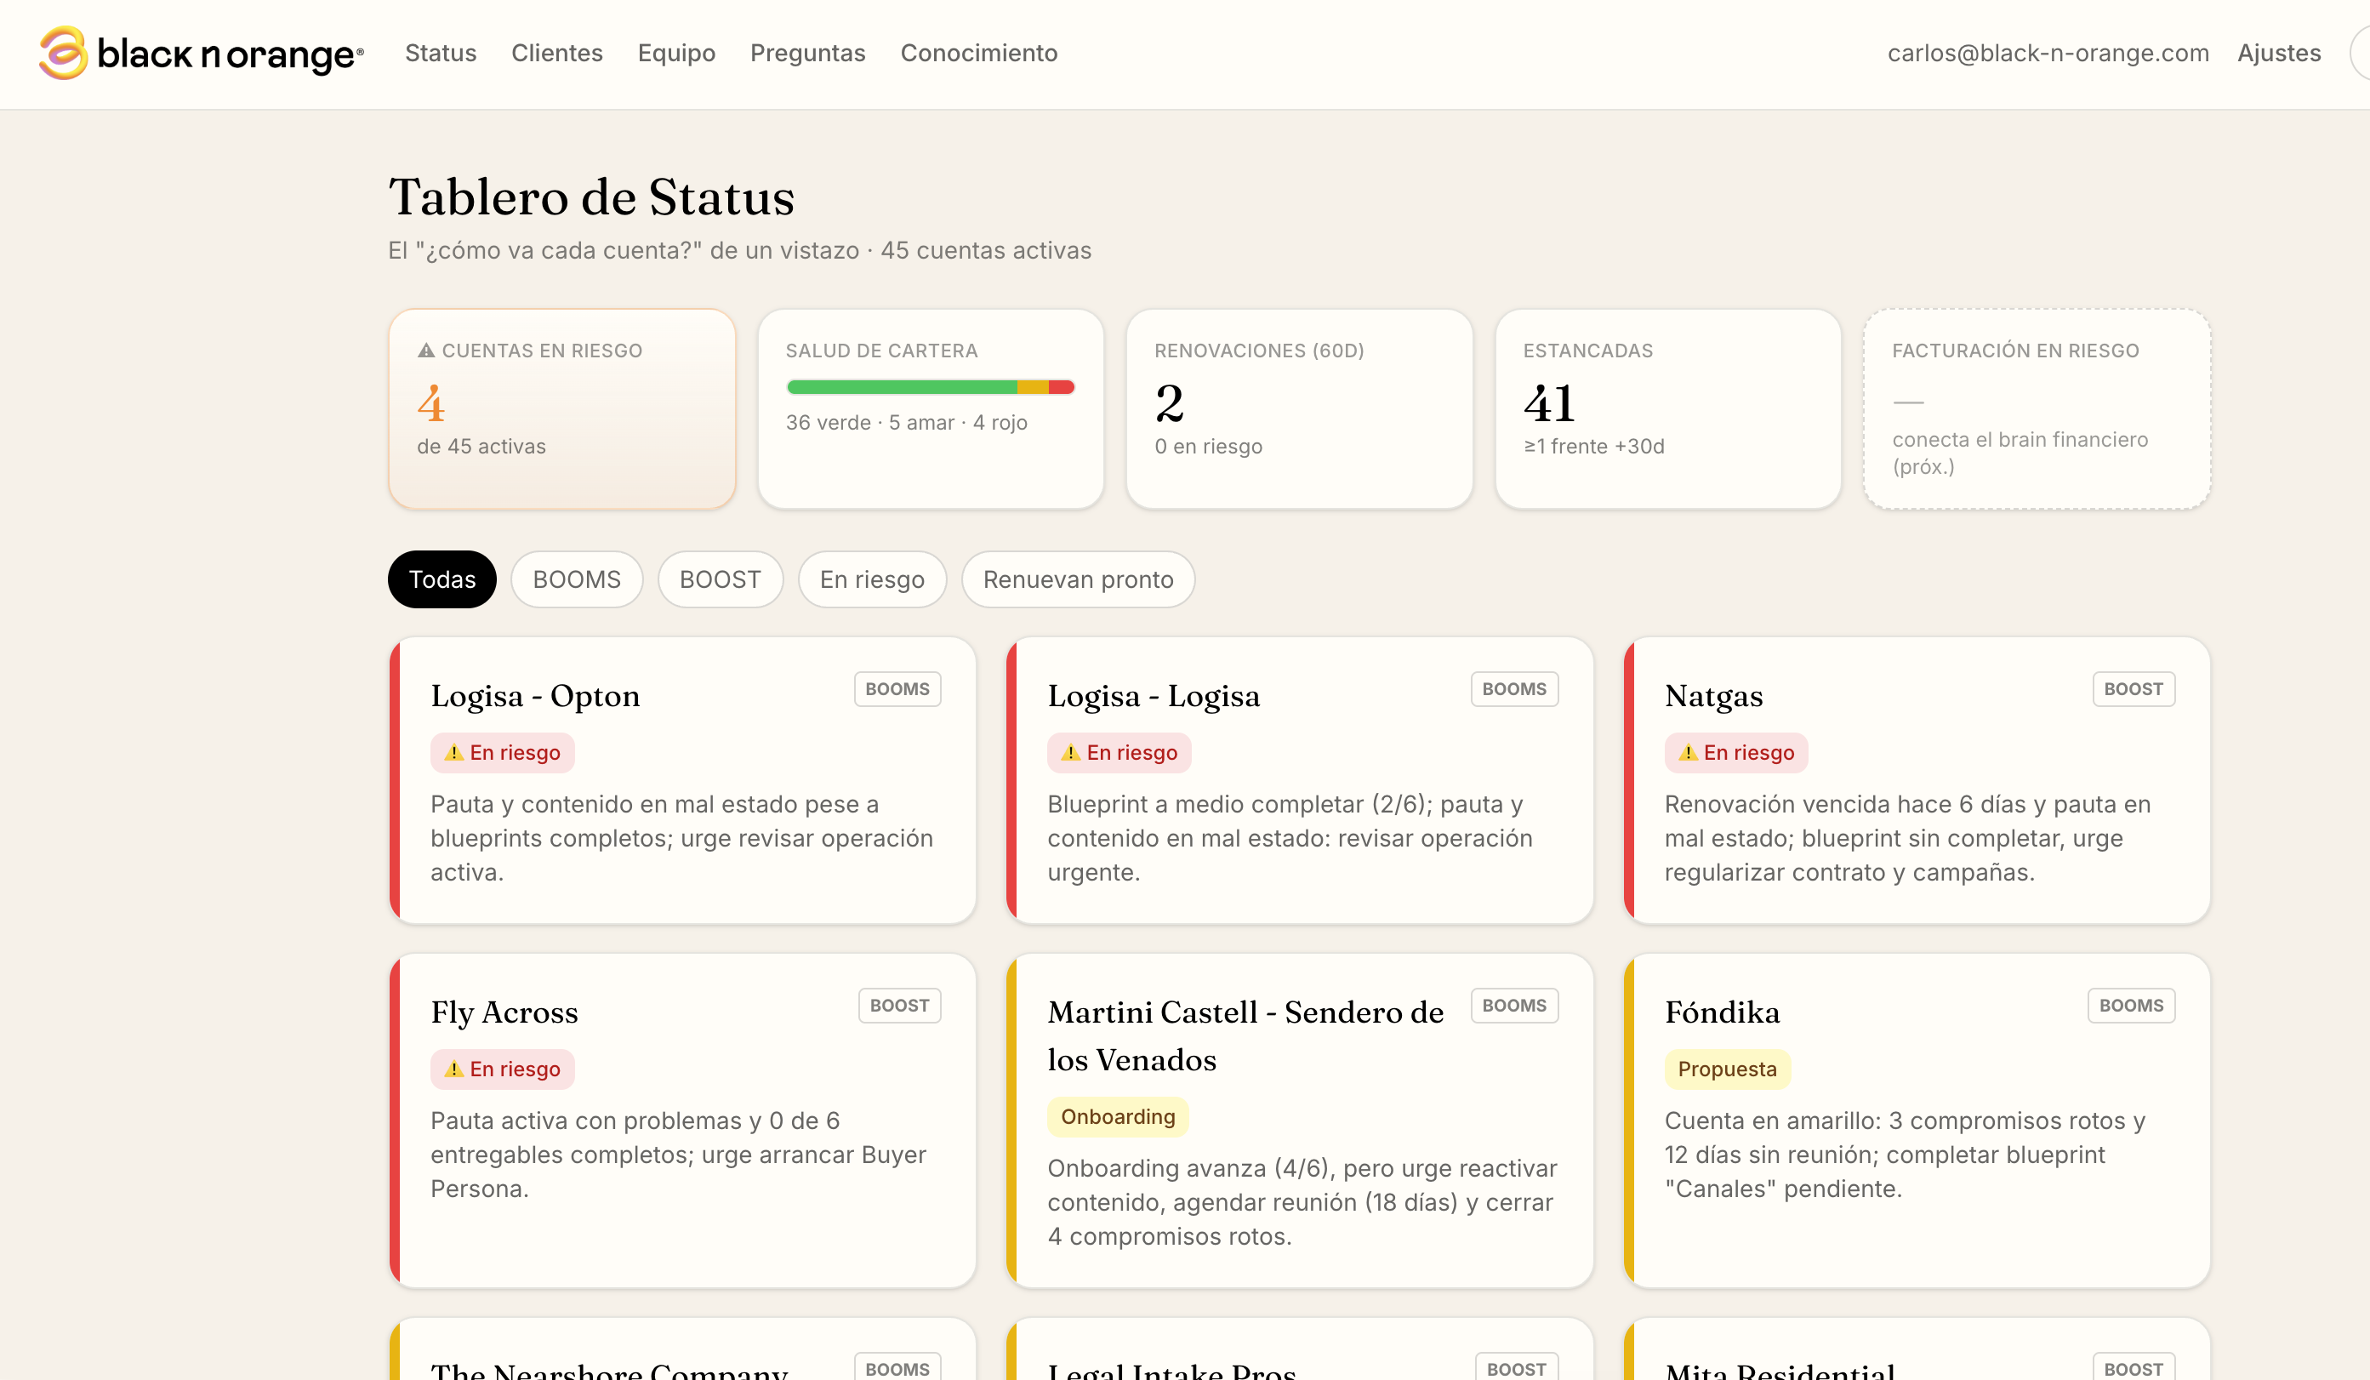Screen dimensions: 2370x1380
Task: Open the Renovaciones (60D) card
Action: pos(1300,409)
